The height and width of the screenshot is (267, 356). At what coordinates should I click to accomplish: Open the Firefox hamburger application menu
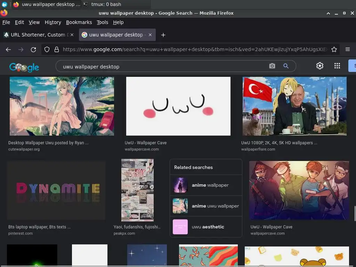[348, 49]
